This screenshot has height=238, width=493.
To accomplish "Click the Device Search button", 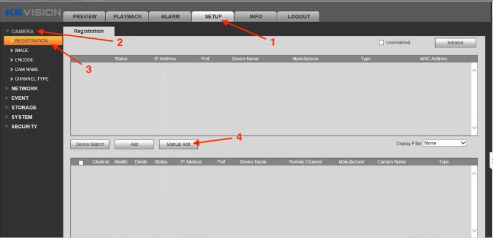I will 90,145.
